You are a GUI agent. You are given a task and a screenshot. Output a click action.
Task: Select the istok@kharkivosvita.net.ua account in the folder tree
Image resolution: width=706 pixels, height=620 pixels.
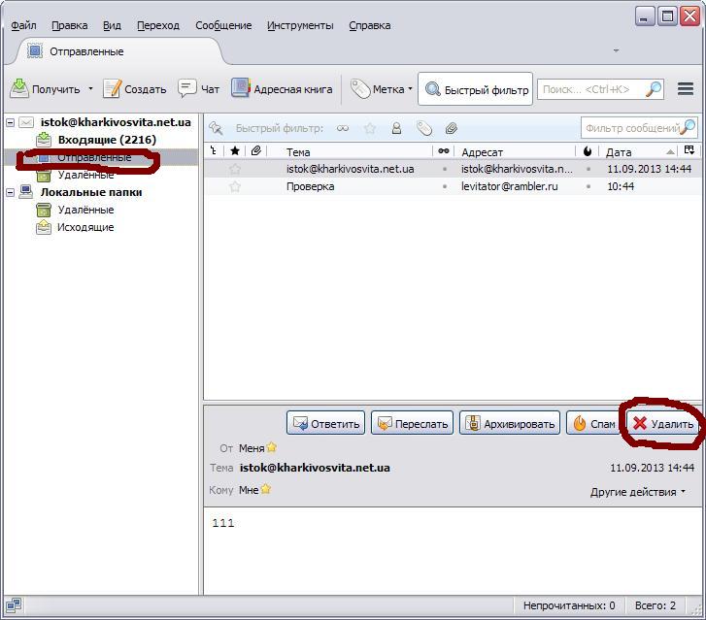click(116, 122)
